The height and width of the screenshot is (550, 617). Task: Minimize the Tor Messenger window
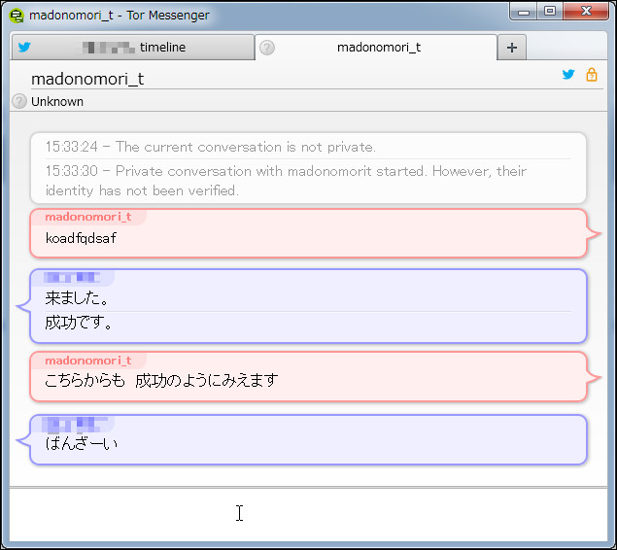tap(524, 12)
